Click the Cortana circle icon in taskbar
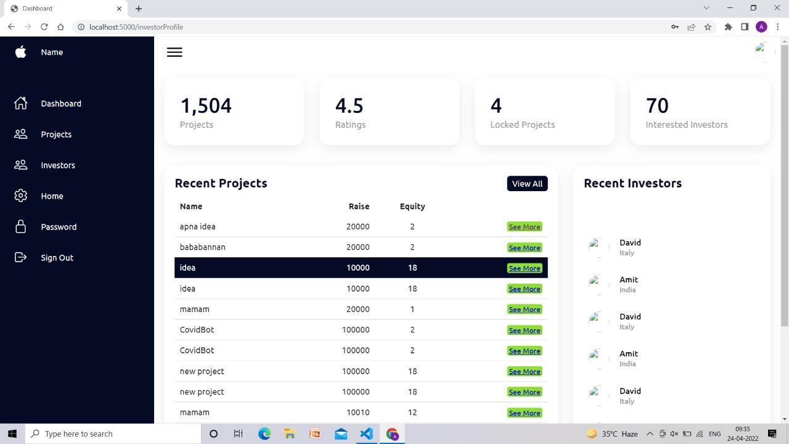 coord(213,434)
